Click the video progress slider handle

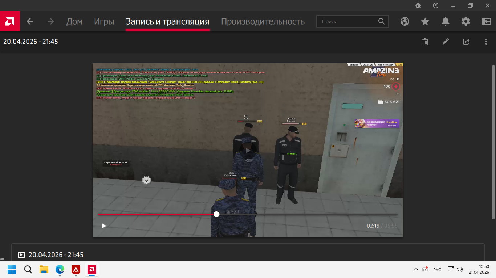(x=216, y=214)
